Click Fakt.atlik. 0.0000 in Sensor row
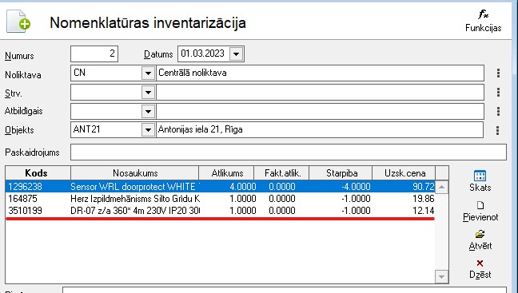This screenshot has height=293, width=518. pyautogui.click(x=282, y=187)
